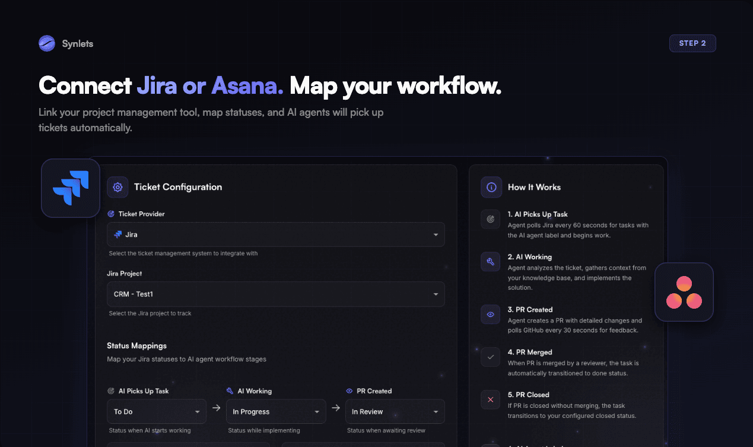753x447 pixels.
Task: Click the Synlets logo icon
Action: [46, 43]
